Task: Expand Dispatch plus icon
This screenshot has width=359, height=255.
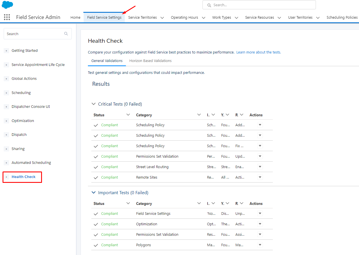Action: coord(6,135)
